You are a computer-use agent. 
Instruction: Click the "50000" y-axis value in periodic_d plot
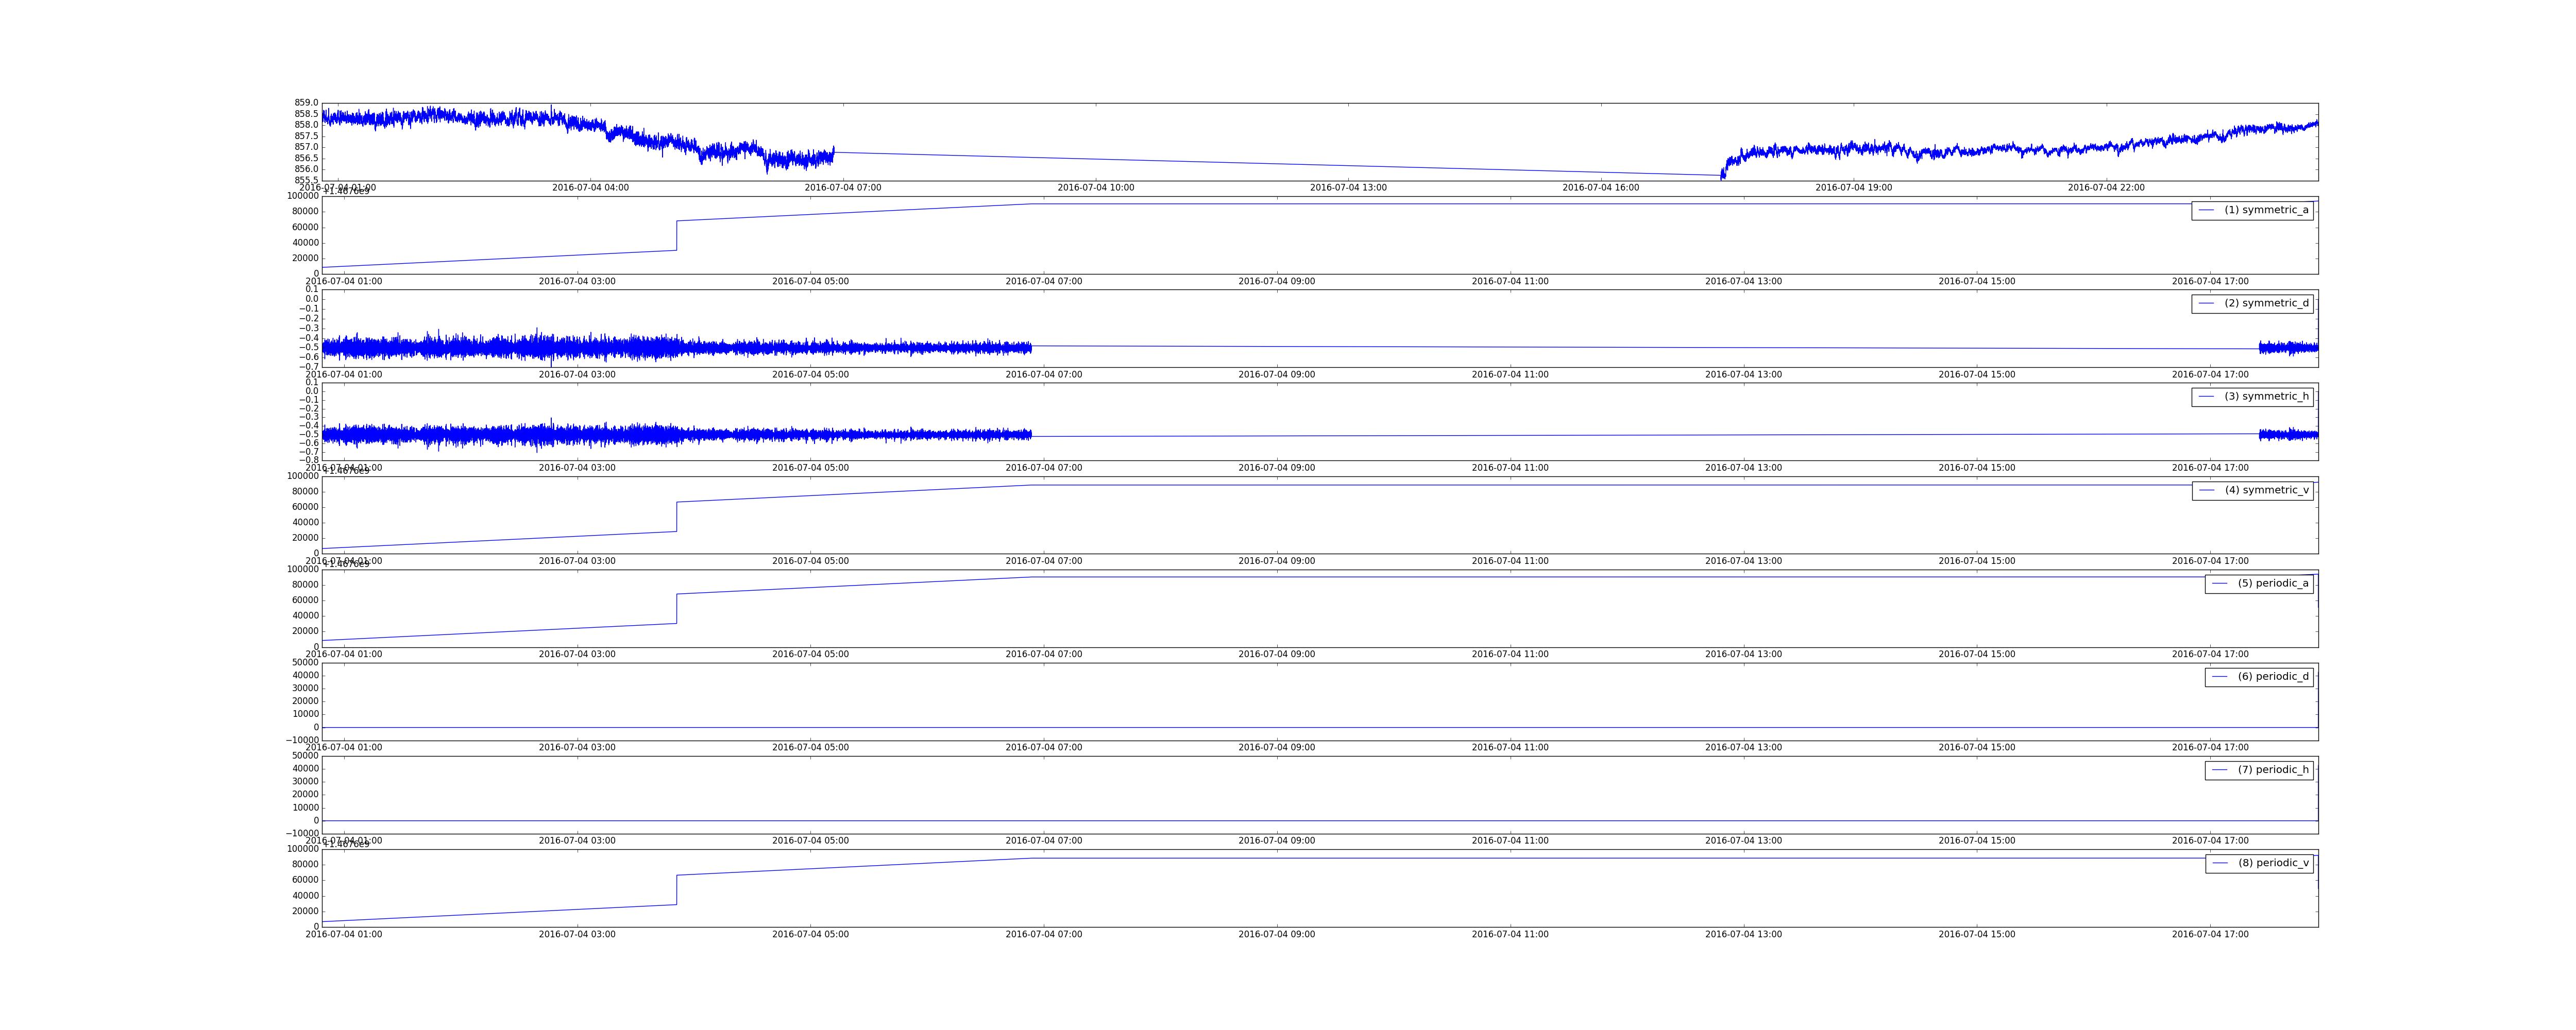[304, 663]
